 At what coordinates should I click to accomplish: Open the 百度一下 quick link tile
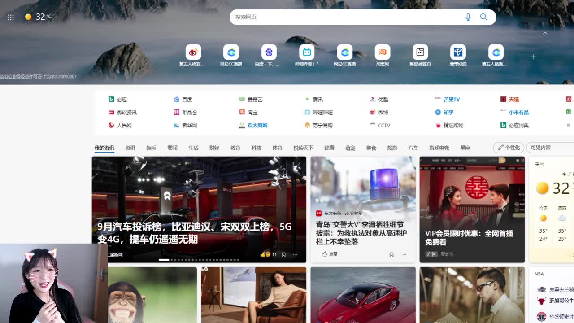click(268, 56)
